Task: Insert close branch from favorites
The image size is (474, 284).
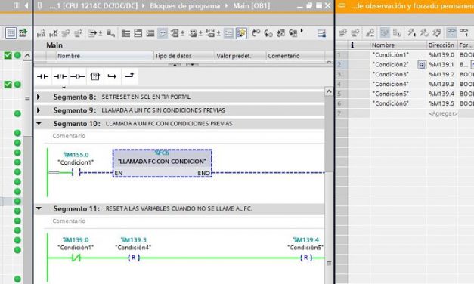Action: 130,76
